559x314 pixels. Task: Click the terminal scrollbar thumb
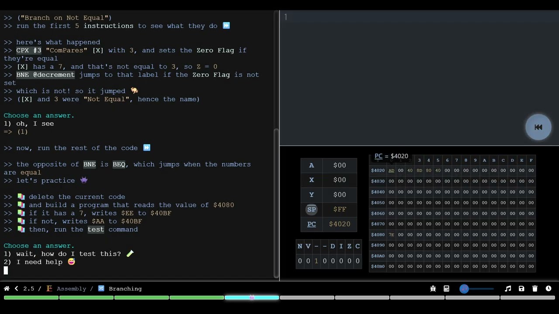click(276, 203)
